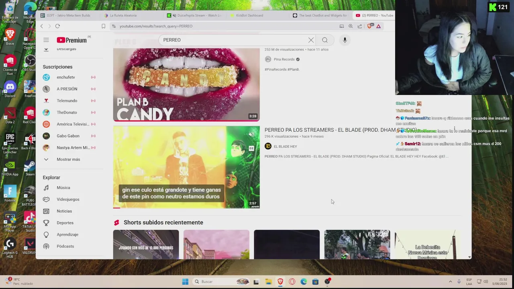
Task: Go to the YouTube Premium home logo
Action: [71, 40]
